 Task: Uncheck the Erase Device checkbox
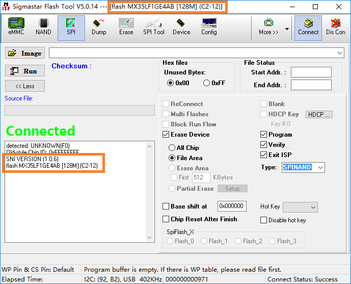[x=166, y=135]
